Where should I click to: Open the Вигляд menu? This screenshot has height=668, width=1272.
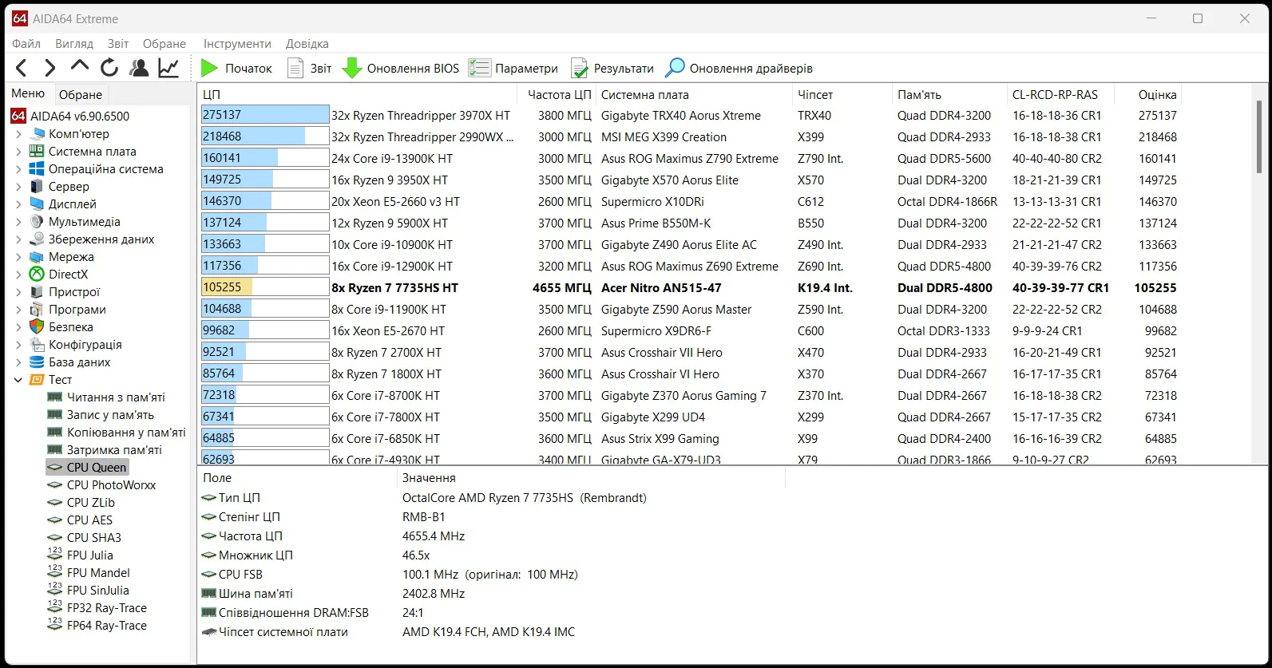(74, 44)
